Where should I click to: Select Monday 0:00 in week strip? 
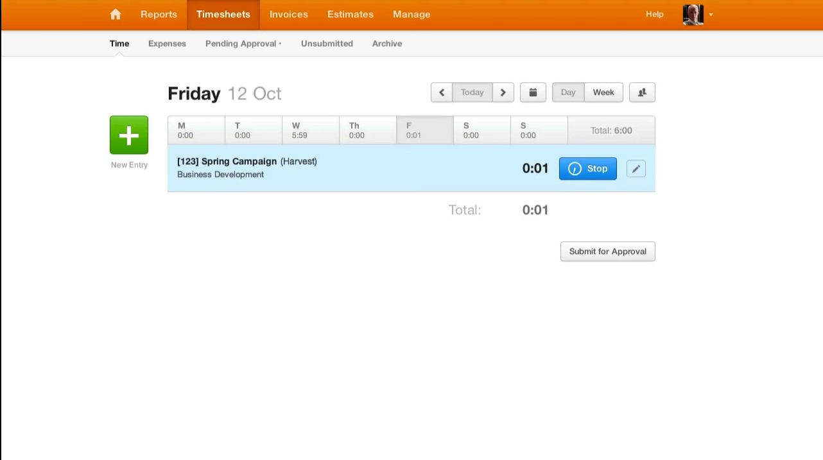pos(196,130)
